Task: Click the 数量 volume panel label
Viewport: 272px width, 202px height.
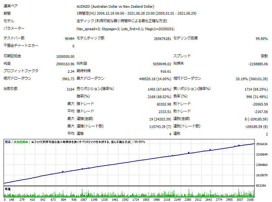Action: (8, 189)
